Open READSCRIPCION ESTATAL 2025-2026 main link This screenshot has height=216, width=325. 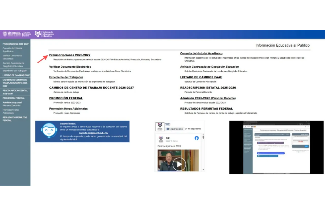[208, 88]
